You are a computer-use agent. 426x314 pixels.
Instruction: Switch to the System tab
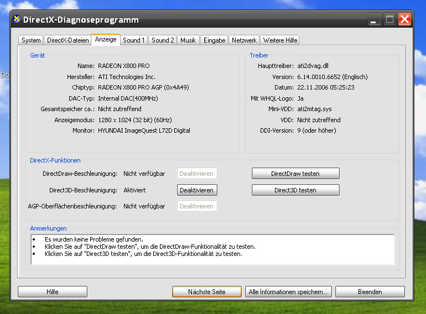(x=31, y=40)
